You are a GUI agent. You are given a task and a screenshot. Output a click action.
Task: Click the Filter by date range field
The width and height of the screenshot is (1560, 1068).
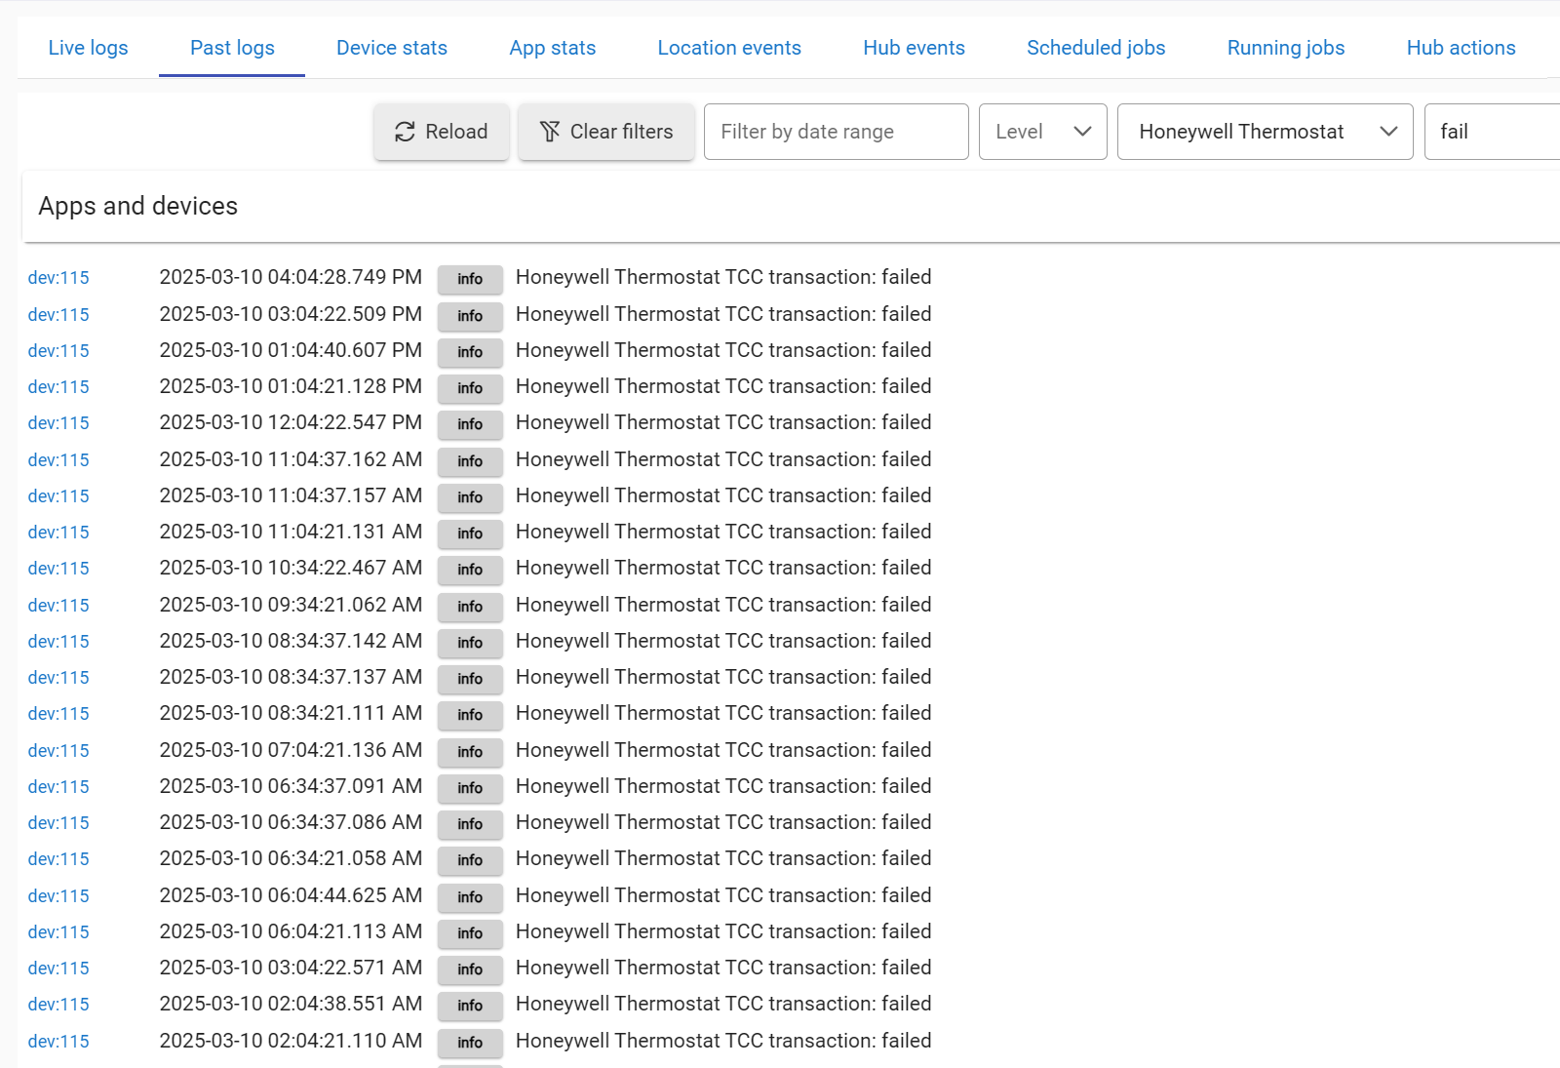tap(836, 132)
